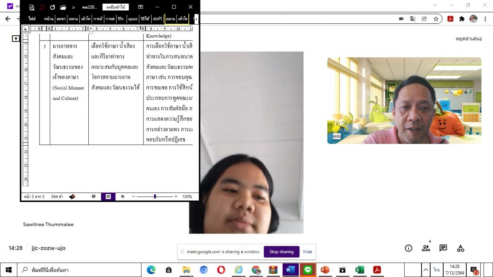This screenshot has width=493, height=277.
Task: Bookmark this page with the star icon
Action: click(x=436, y=19)
